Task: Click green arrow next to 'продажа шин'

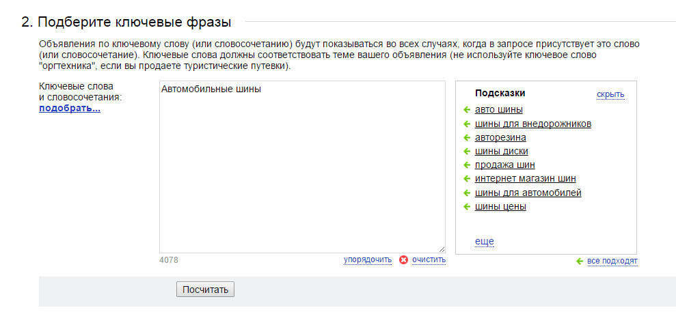Action: coord(466,165)
